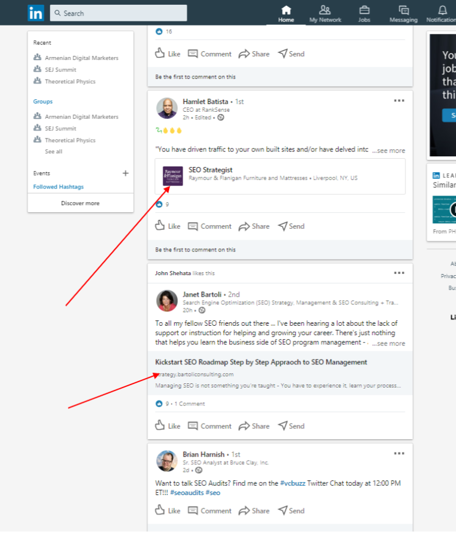
Task: Open Hamlet Batista's name link
Action: (205, 102)
